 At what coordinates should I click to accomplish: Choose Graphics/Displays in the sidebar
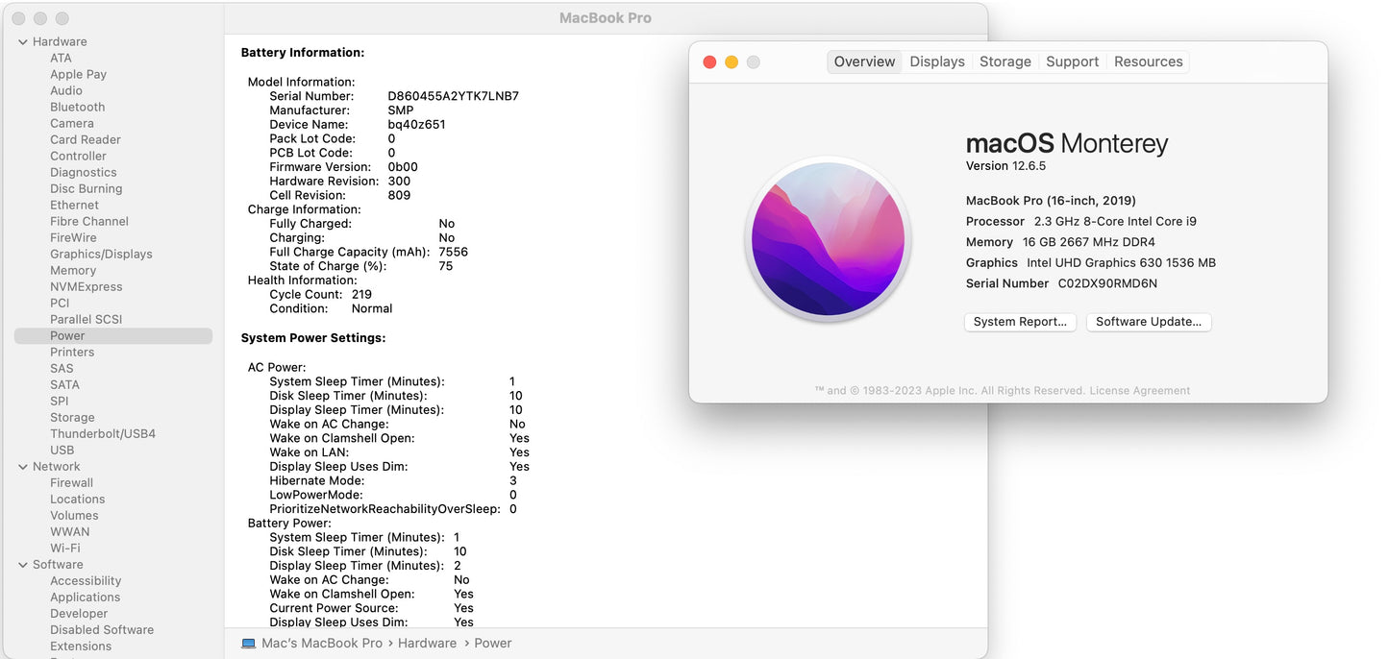(101, 254)
